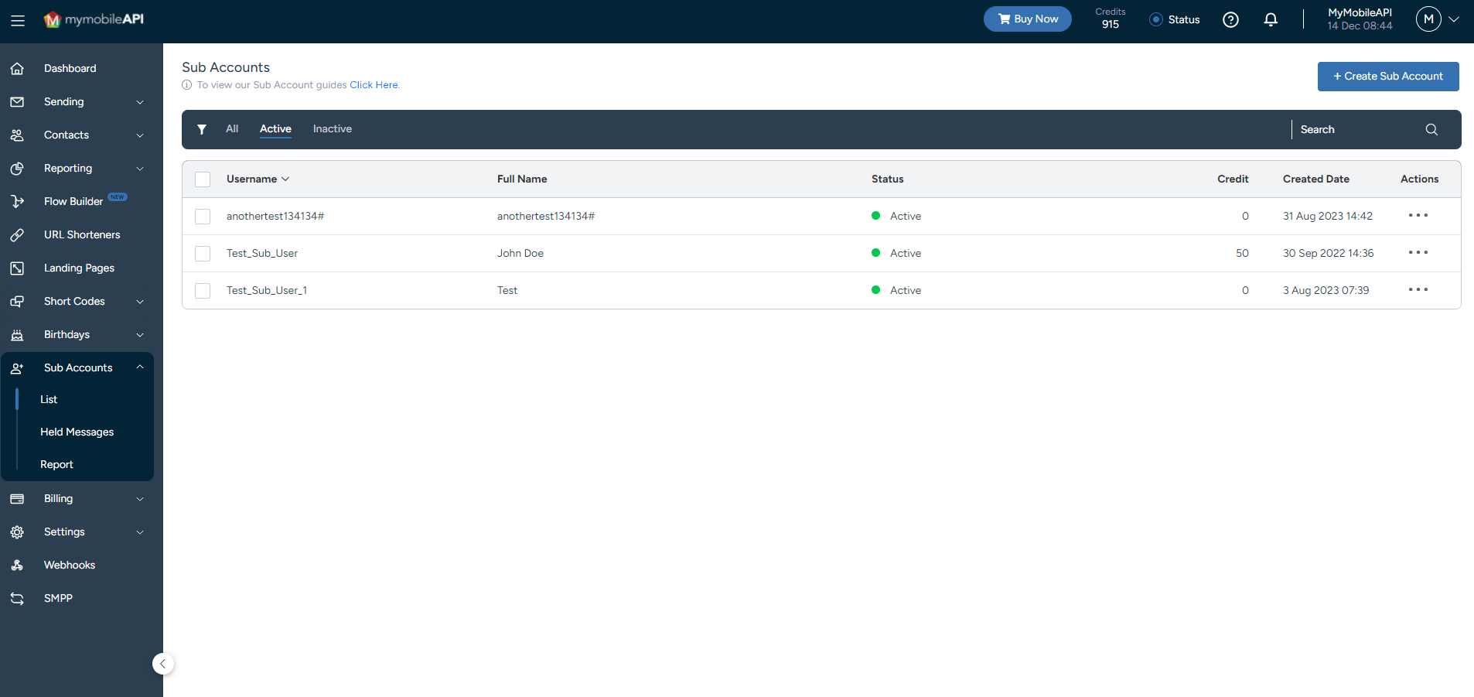Focus the Search input field
Image resolution: width=1474 pixels, height=697 pixels.
(1360, 129)
